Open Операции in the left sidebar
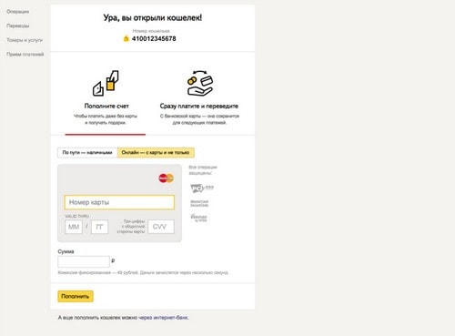 coord(18,12)
